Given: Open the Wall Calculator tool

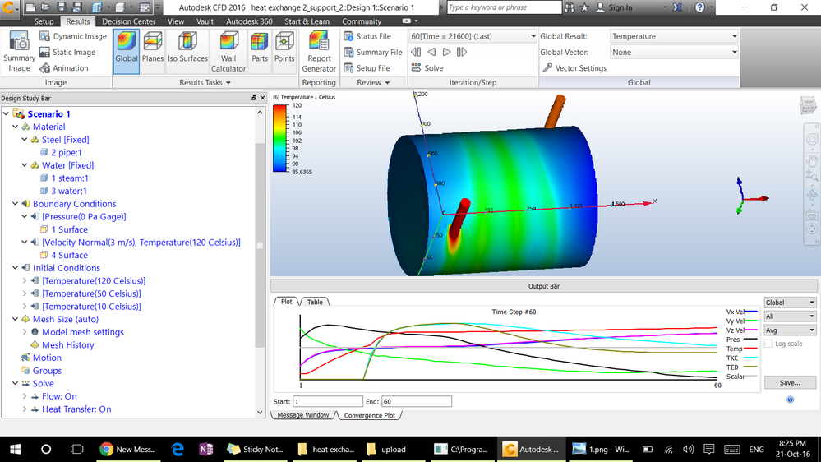Looking at the screenshot, I should click(x=228, y=52).
